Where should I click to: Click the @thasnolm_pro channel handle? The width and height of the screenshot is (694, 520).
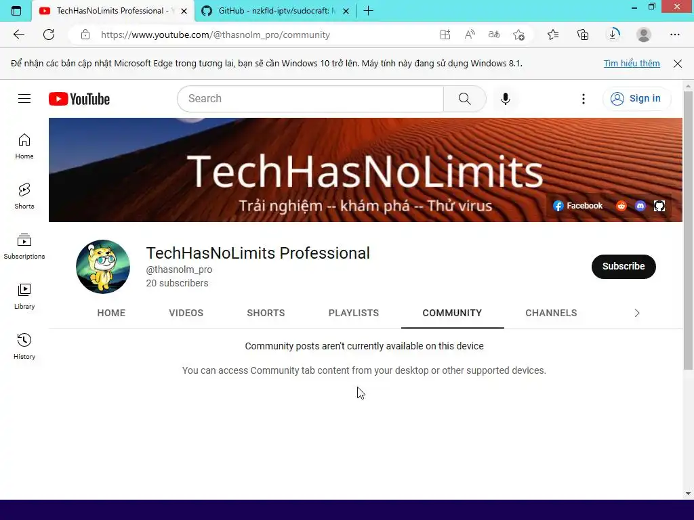(179, 269)
